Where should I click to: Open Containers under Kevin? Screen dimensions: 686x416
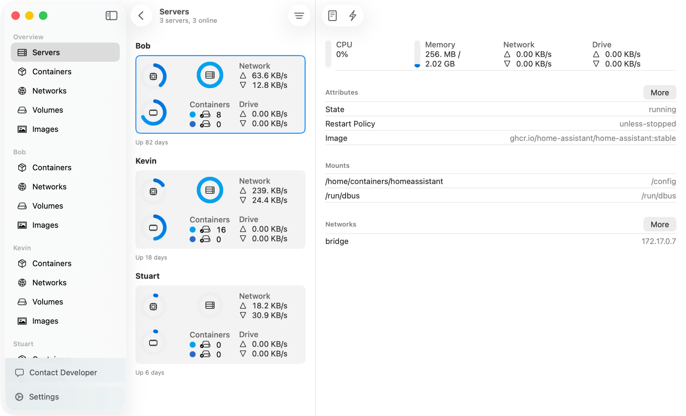click(x=52, y=263)
